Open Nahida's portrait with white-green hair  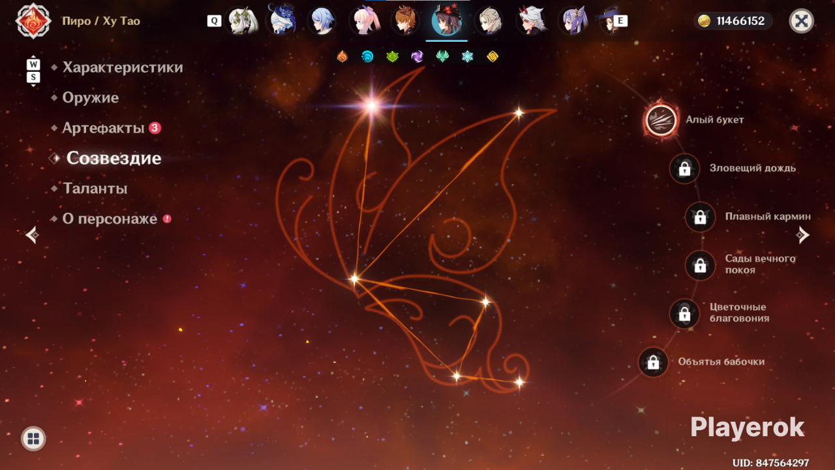pyautogui.click(x=243, y=21)
